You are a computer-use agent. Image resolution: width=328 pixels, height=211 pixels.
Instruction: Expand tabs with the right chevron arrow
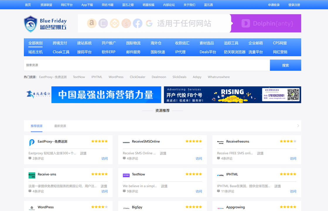tap(298, 126)
